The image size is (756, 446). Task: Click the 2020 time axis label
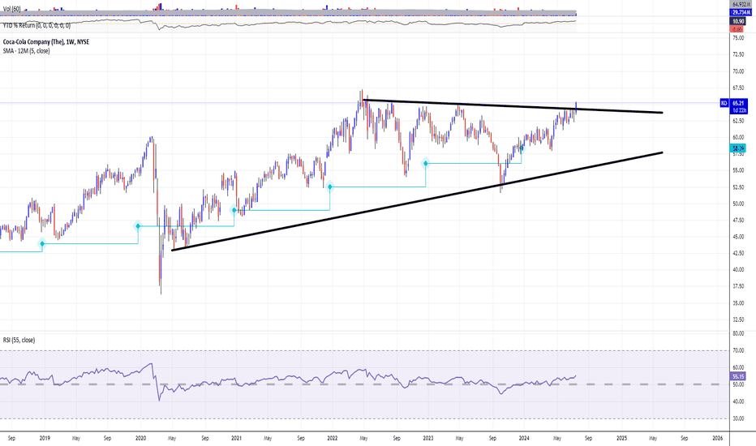pos(141,438)
